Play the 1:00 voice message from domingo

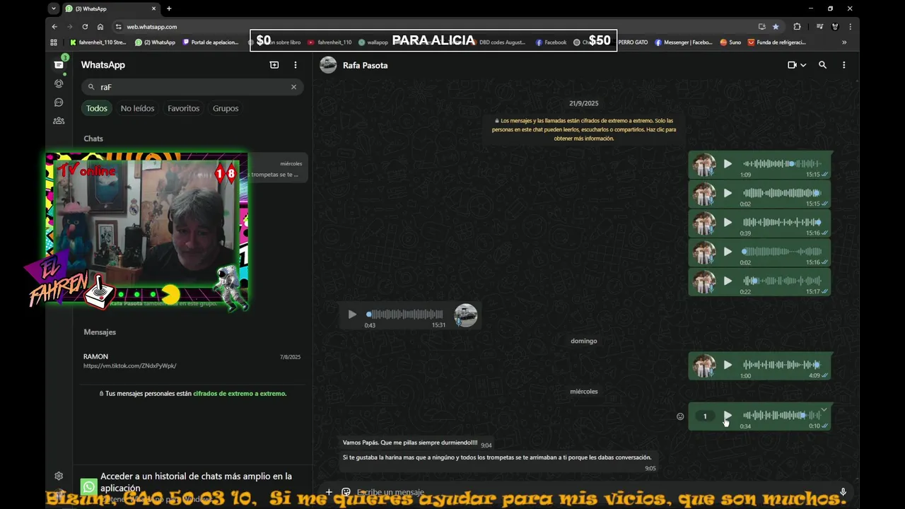(728, 365)
